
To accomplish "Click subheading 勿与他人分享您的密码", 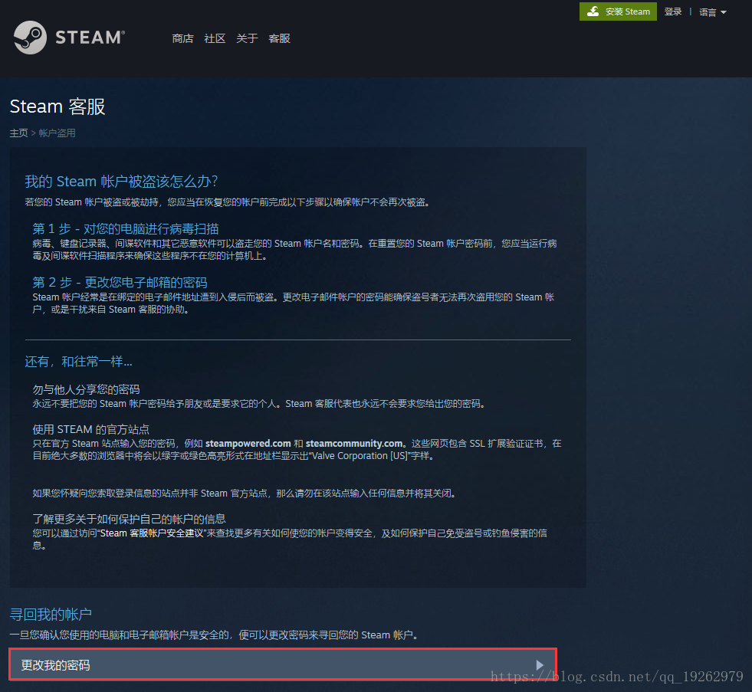I will point(87,389).
